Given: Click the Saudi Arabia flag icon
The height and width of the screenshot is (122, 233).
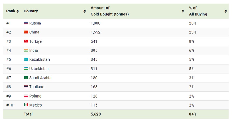Looking at the screenshot, I should (x=26, y=78).
